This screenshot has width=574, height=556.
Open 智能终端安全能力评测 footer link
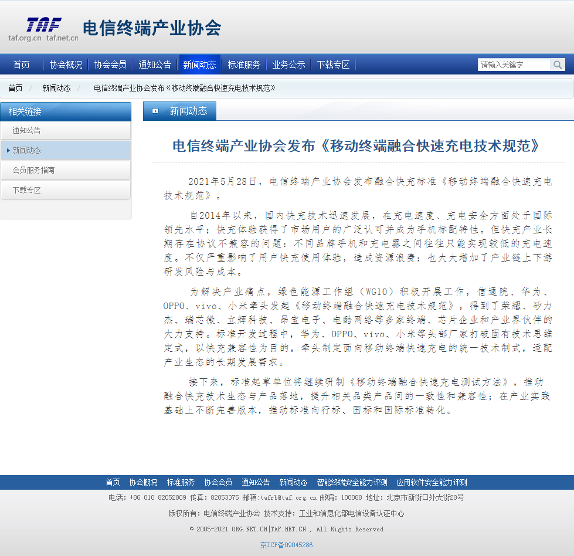352,482
